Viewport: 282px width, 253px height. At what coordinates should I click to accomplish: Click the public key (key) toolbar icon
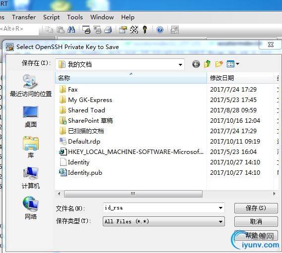[x=145, y=30]
